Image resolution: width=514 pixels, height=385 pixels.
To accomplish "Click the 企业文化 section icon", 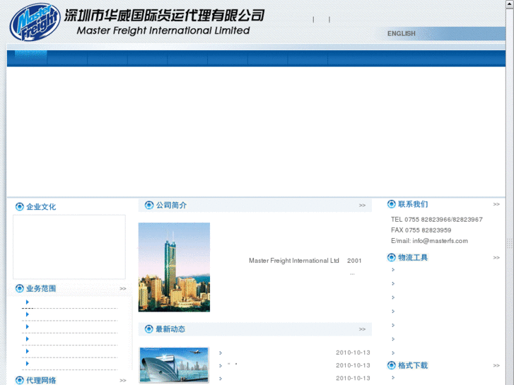I will tap(19, 207).
